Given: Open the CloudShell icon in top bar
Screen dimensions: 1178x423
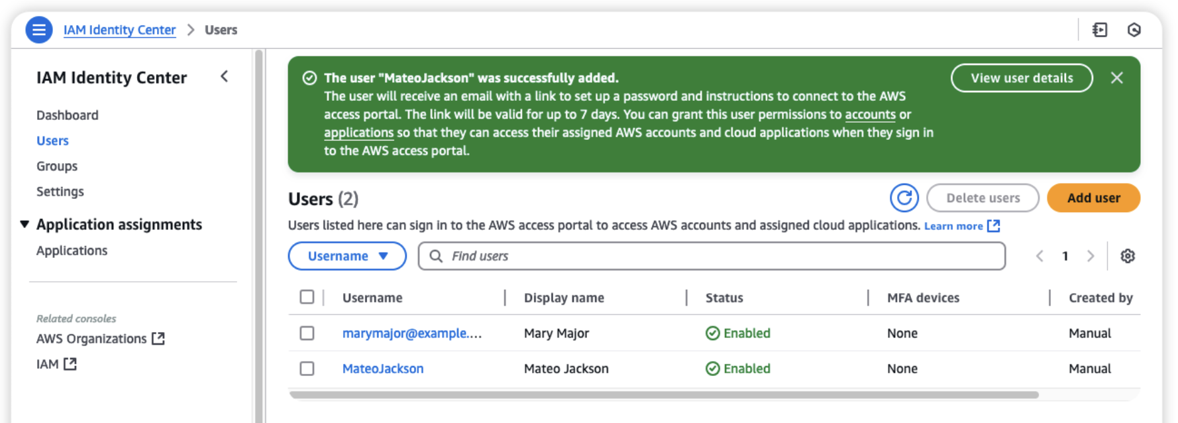Looking at the screenshot, I should click(1100, 30).
